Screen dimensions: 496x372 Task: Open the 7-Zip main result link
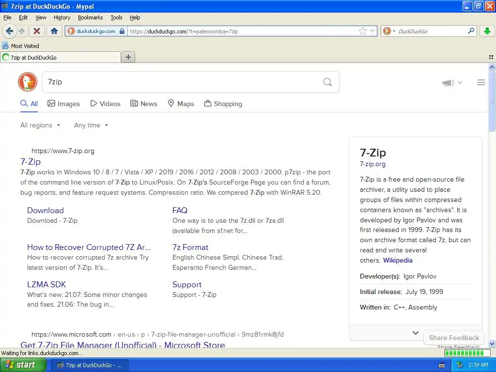click(x=31, y=162)
